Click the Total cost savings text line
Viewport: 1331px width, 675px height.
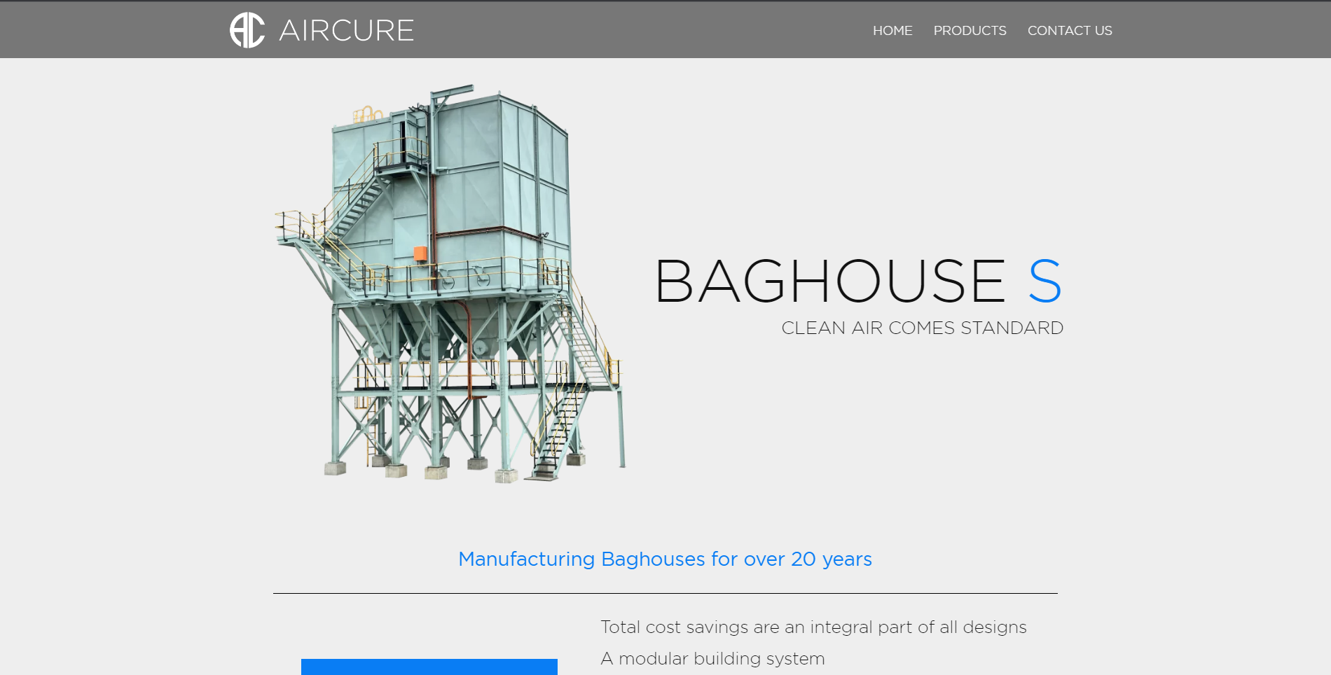click(x=813, y=627)
